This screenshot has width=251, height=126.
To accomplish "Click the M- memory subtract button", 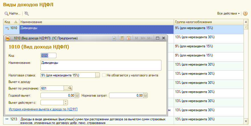I will [x=149, y=38].
